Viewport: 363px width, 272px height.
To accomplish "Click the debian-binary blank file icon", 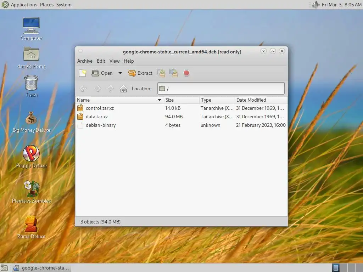I will click(80, 125).
